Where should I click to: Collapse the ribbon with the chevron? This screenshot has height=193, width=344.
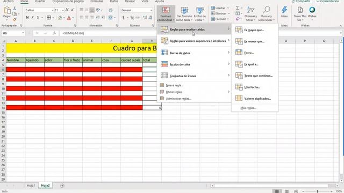click(x=340, y=26)
